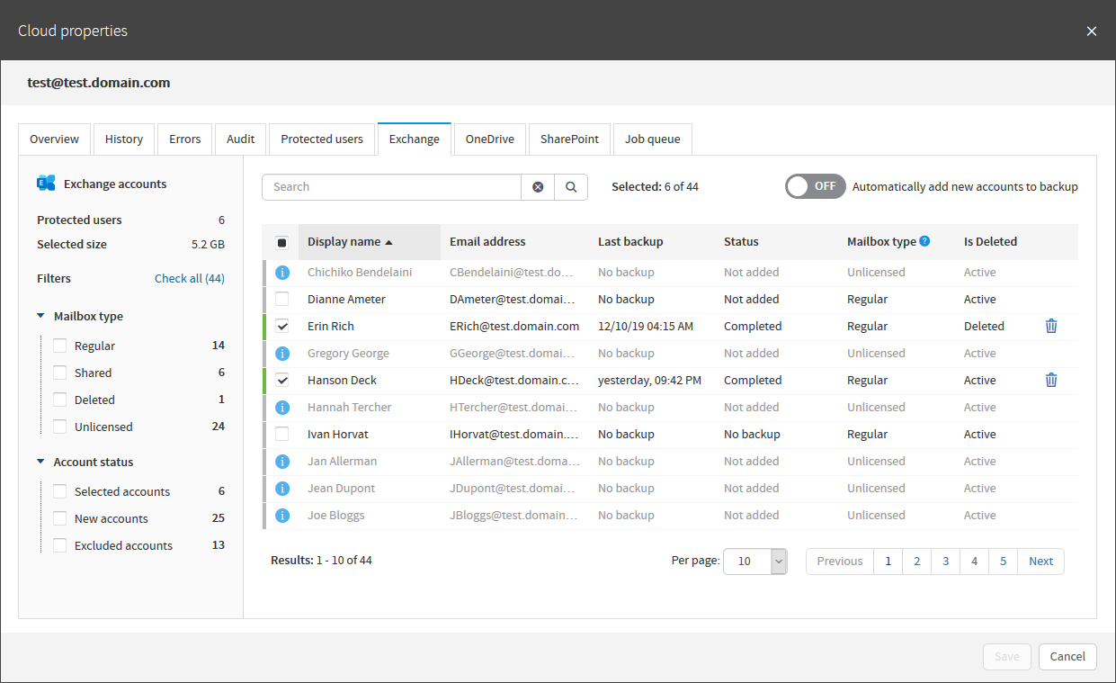1116x683 pixels.
Task: Uncheck the Hanson Deck row checkbox
Action: 282,380
